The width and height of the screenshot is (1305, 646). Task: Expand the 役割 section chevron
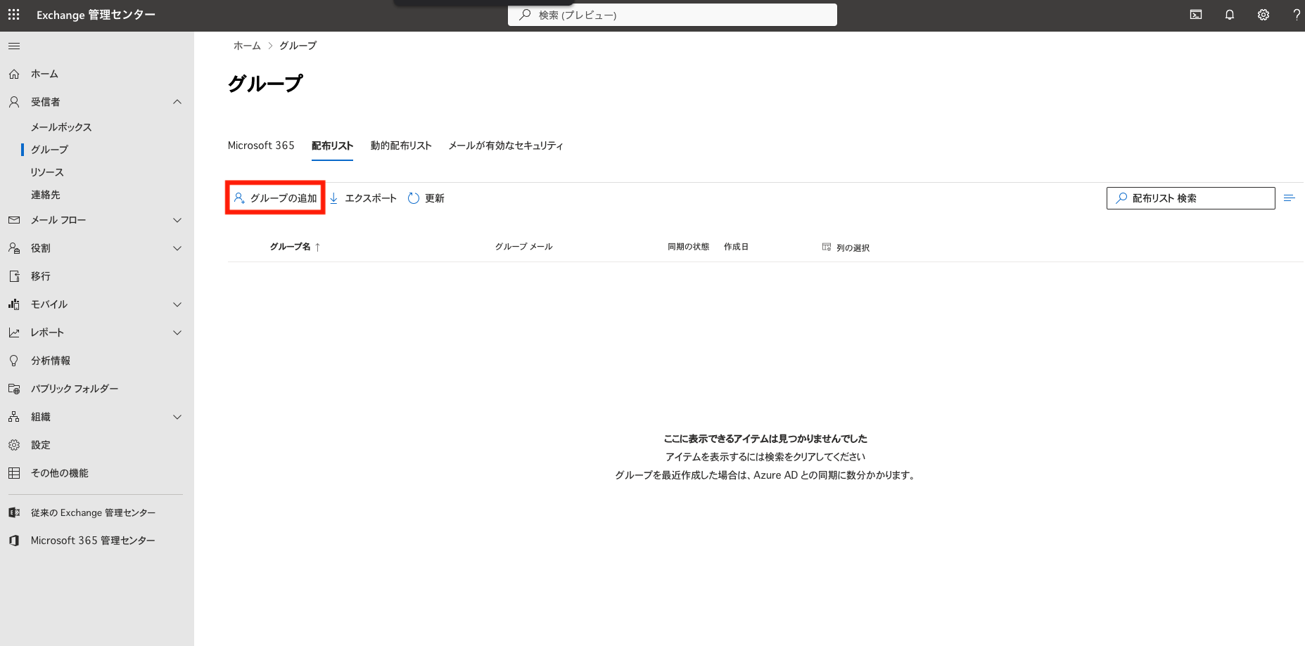point(177,248)
